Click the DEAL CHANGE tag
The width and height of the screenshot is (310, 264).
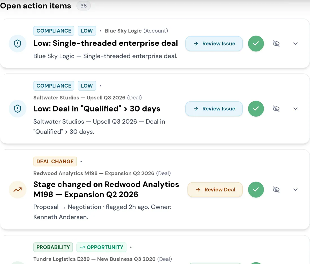click(x=55, y=162)
